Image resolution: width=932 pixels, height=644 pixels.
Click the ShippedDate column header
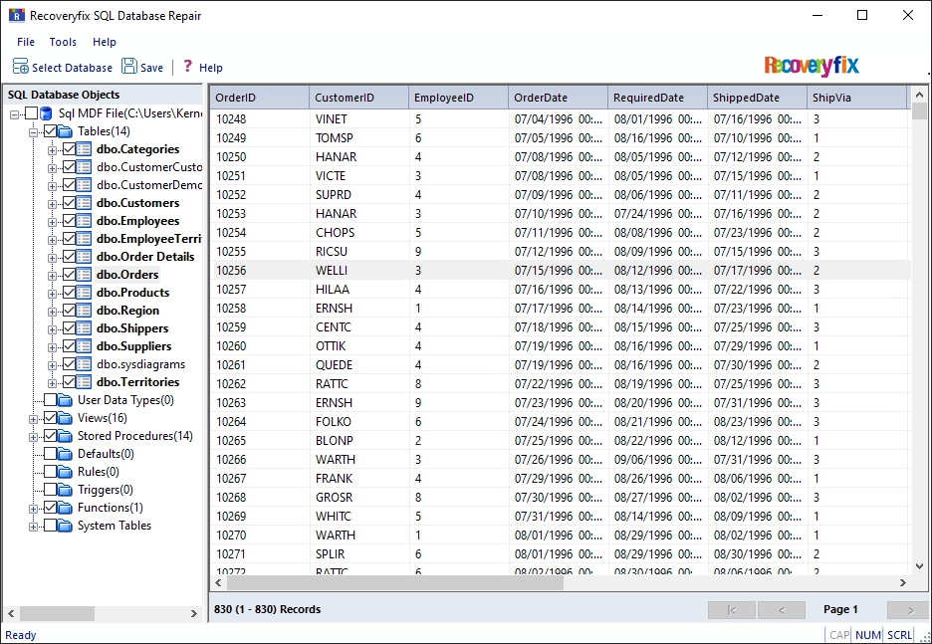click(757, 98)
